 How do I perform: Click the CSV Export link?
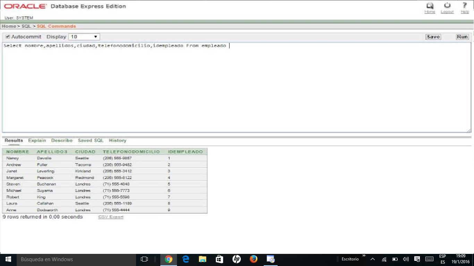[x=110, y=217]
